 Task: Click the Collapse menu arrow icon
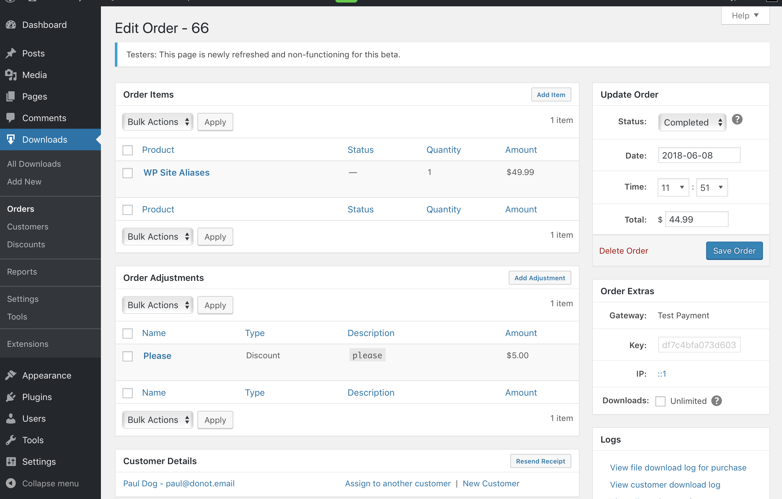pyautogui.click(x=11, y=483)
